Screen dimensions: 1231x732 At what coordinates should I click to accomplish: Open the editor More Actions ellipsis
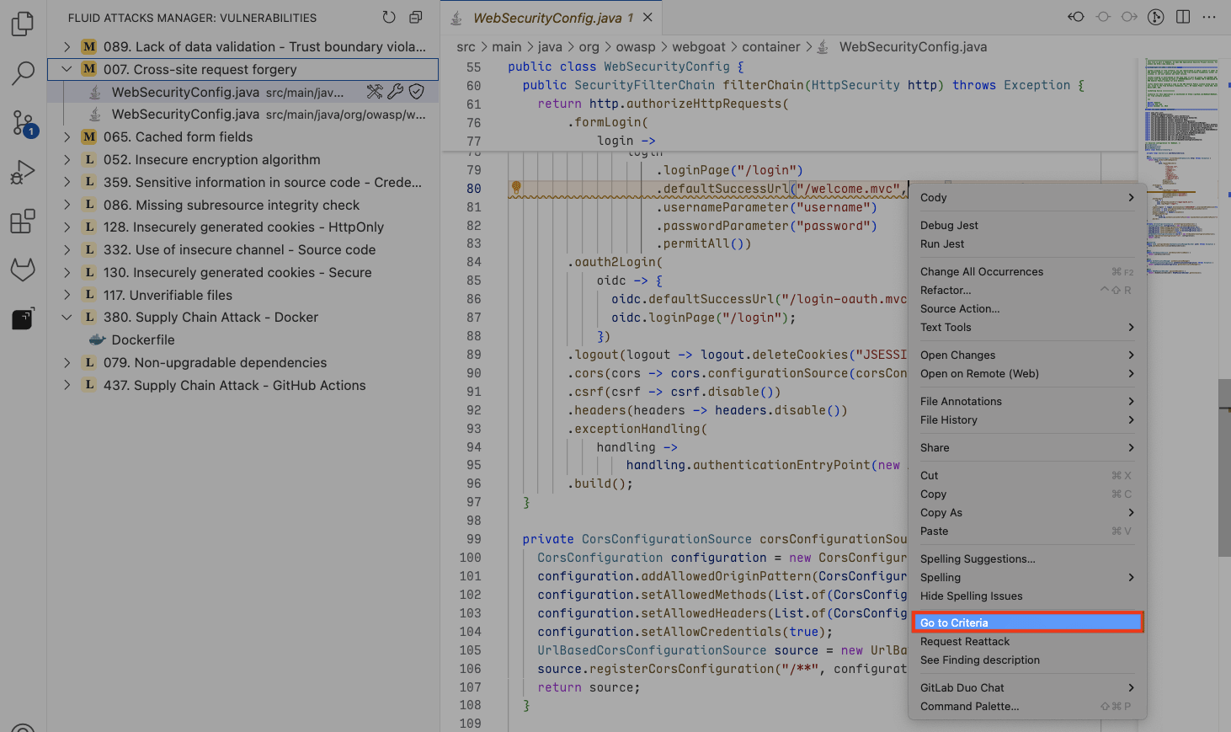(x=1209, y=17)
